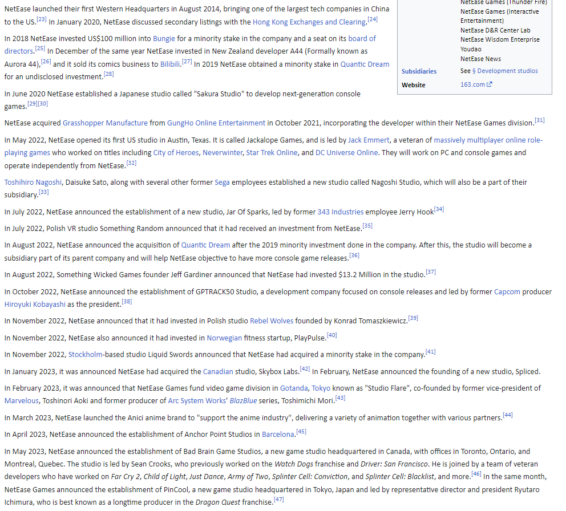Open the Jack Emmert link
The height and width of the screenshot is (511, 566).
(x=369, y=140)
